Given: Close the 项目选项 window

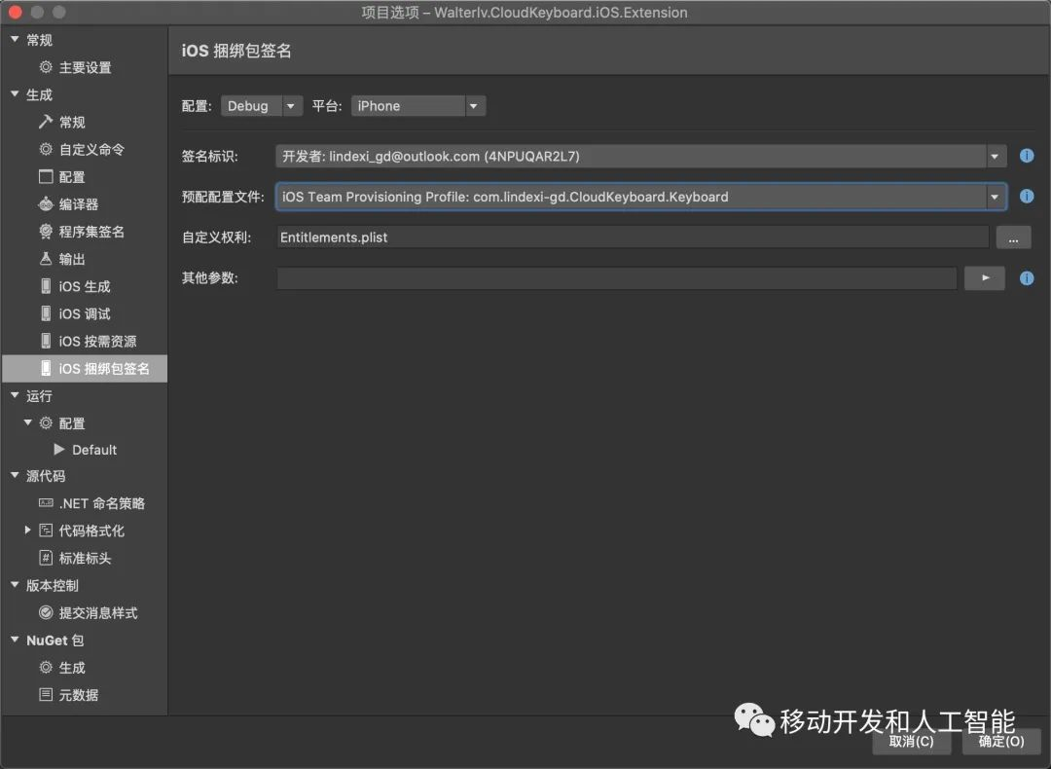Looking at the screenshot, I should click(16, 12).
